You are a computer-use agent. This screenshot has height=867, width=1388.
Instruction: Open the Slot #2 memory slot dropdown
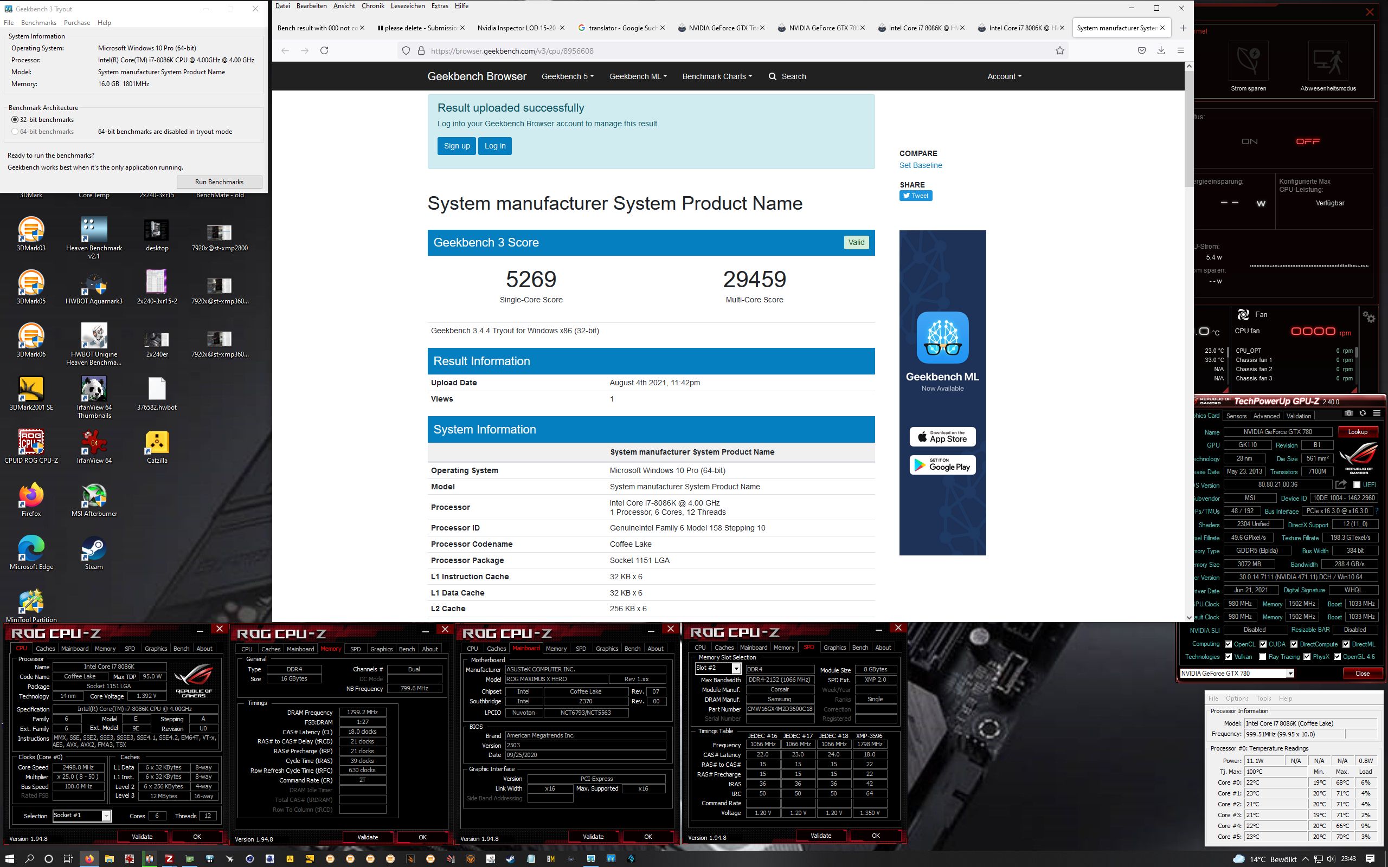point(718,668)
